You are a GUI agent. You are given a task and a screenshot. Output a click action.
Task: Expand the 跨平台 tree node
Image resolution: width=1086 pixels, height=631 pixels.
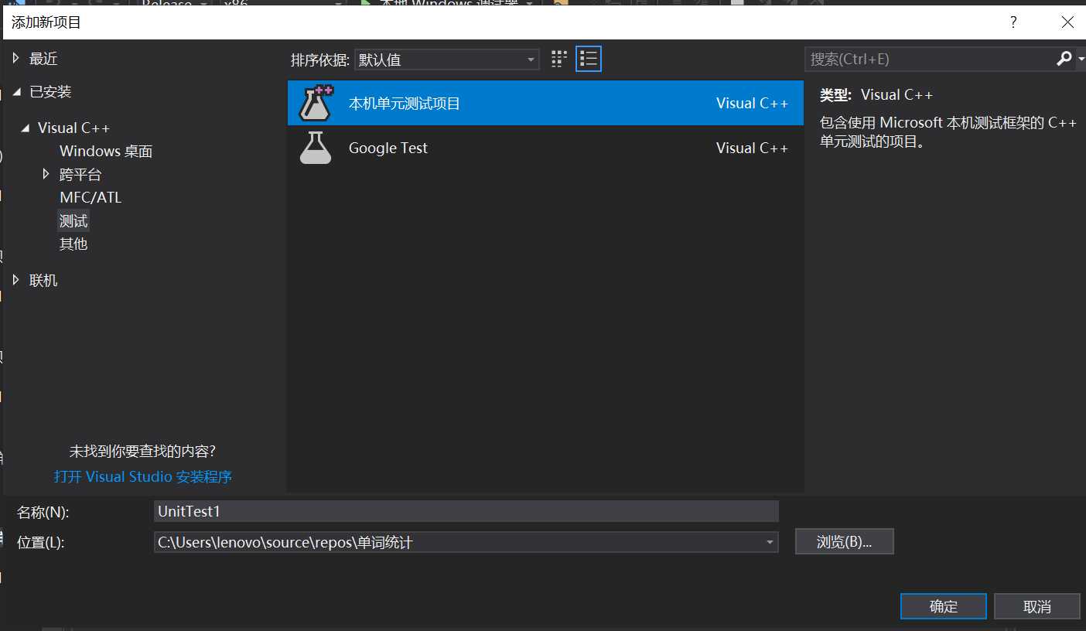click(46, 175)
